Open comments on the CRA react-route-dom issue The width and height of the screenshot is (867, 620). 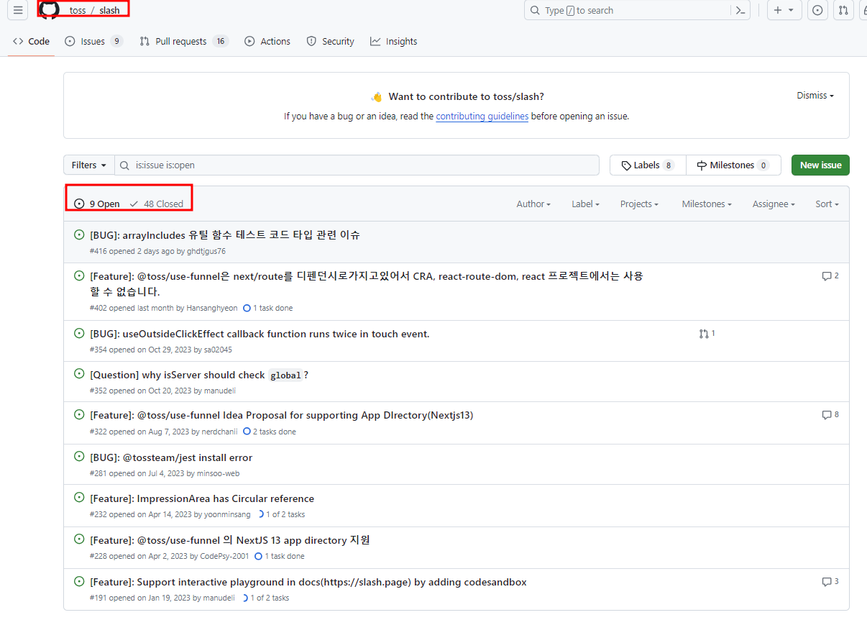pyautogui.click(x=830, y=275)
